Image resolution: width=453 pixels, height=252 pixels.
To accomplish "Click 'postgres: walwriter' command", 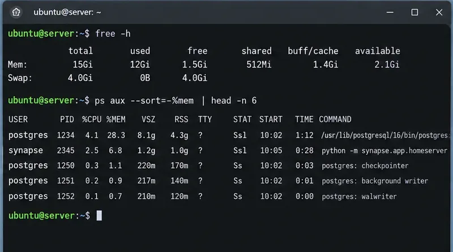I will (x=359, y=197).
